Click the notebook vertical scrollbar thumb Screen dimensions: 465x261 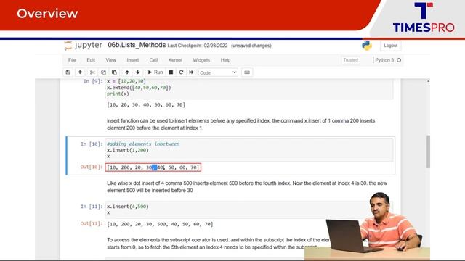(428, 152)
